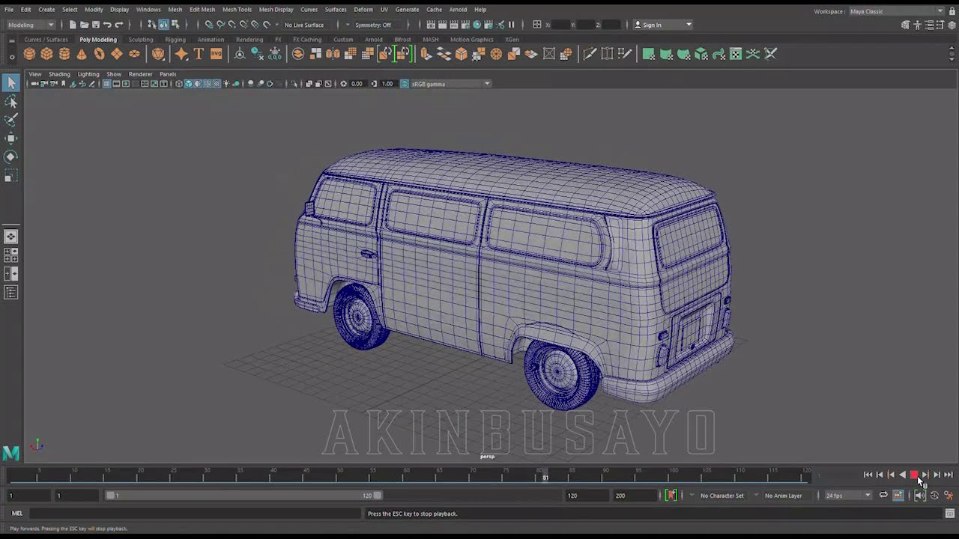Click the Center Pivot shelf icon
959x539 pixels.
240,54
